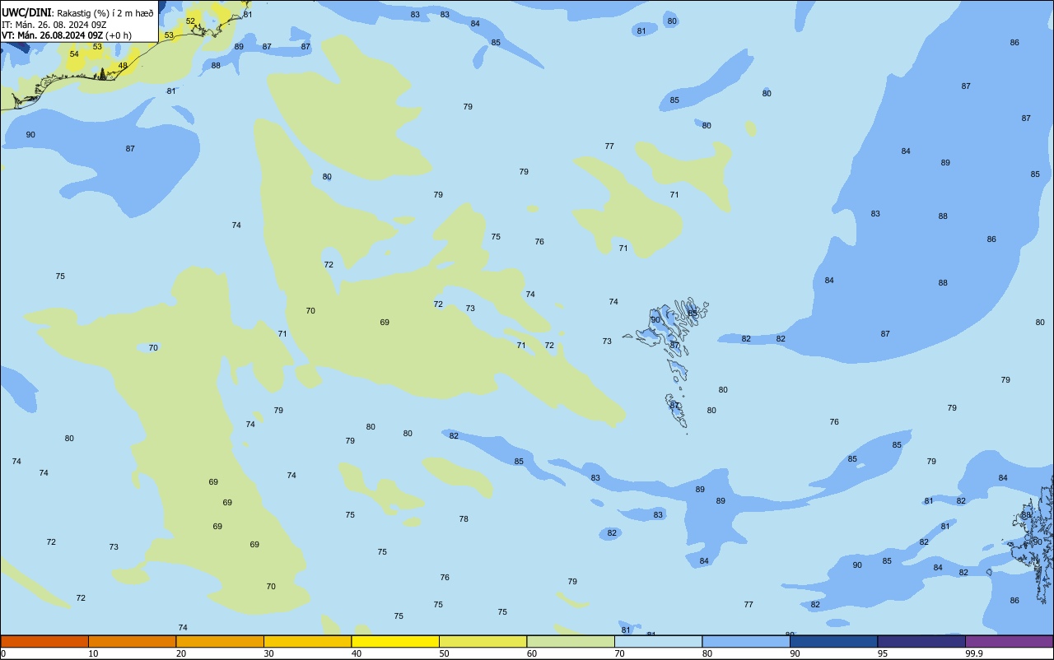
Task: Click the purple legend swatch above 99.9
Action: [x=1009, y=641]
